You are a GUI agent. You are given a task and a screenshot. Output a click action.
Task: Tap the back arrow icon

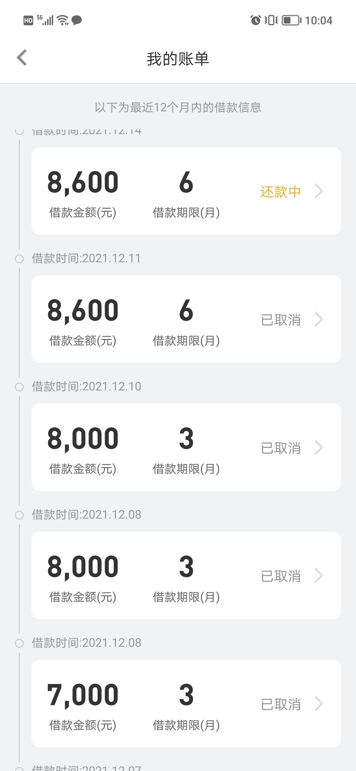[x=22, y=58]
